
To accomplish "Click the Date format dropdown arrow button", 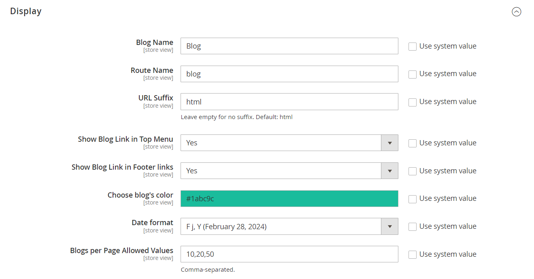I will [x=389, y=227].
